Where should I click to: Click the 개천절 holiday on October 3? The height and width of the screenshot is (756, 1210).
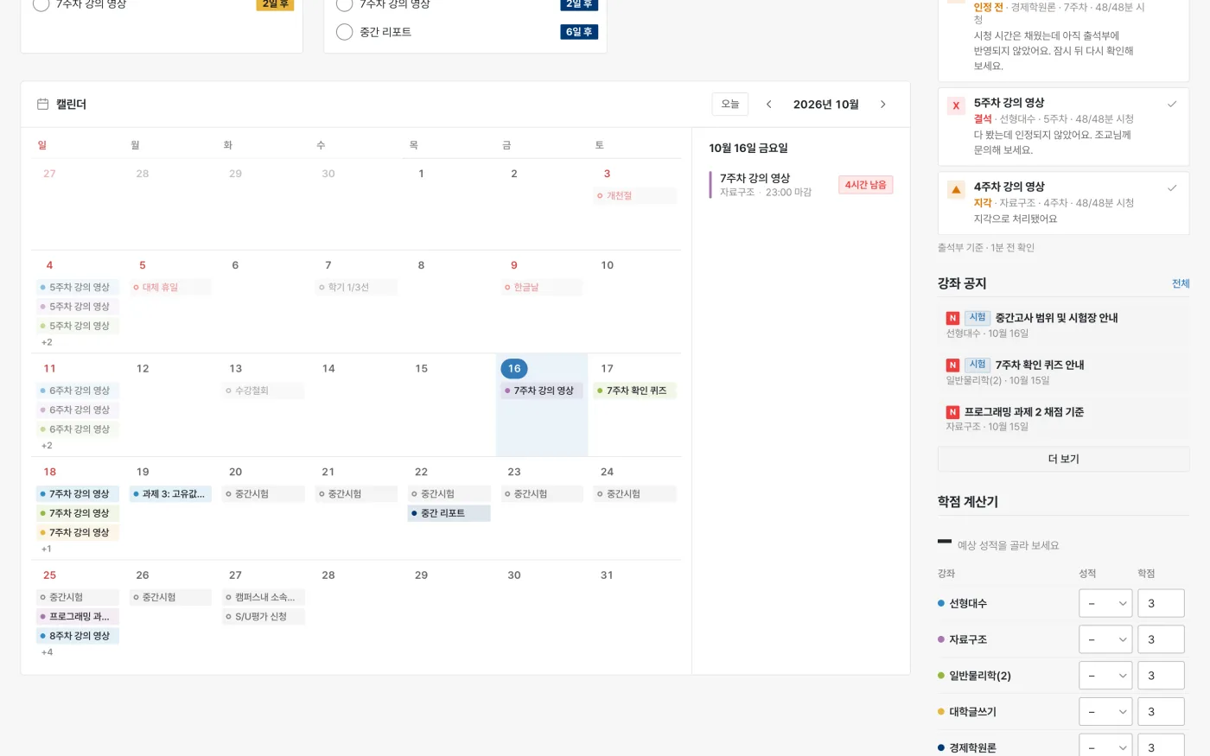click(x=635, y=196)
